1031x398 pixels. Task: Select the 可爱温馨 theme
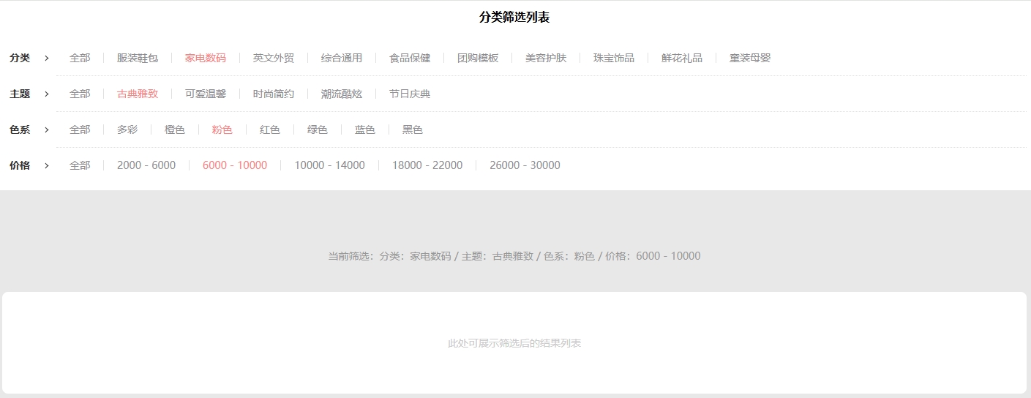pos(206,94)
